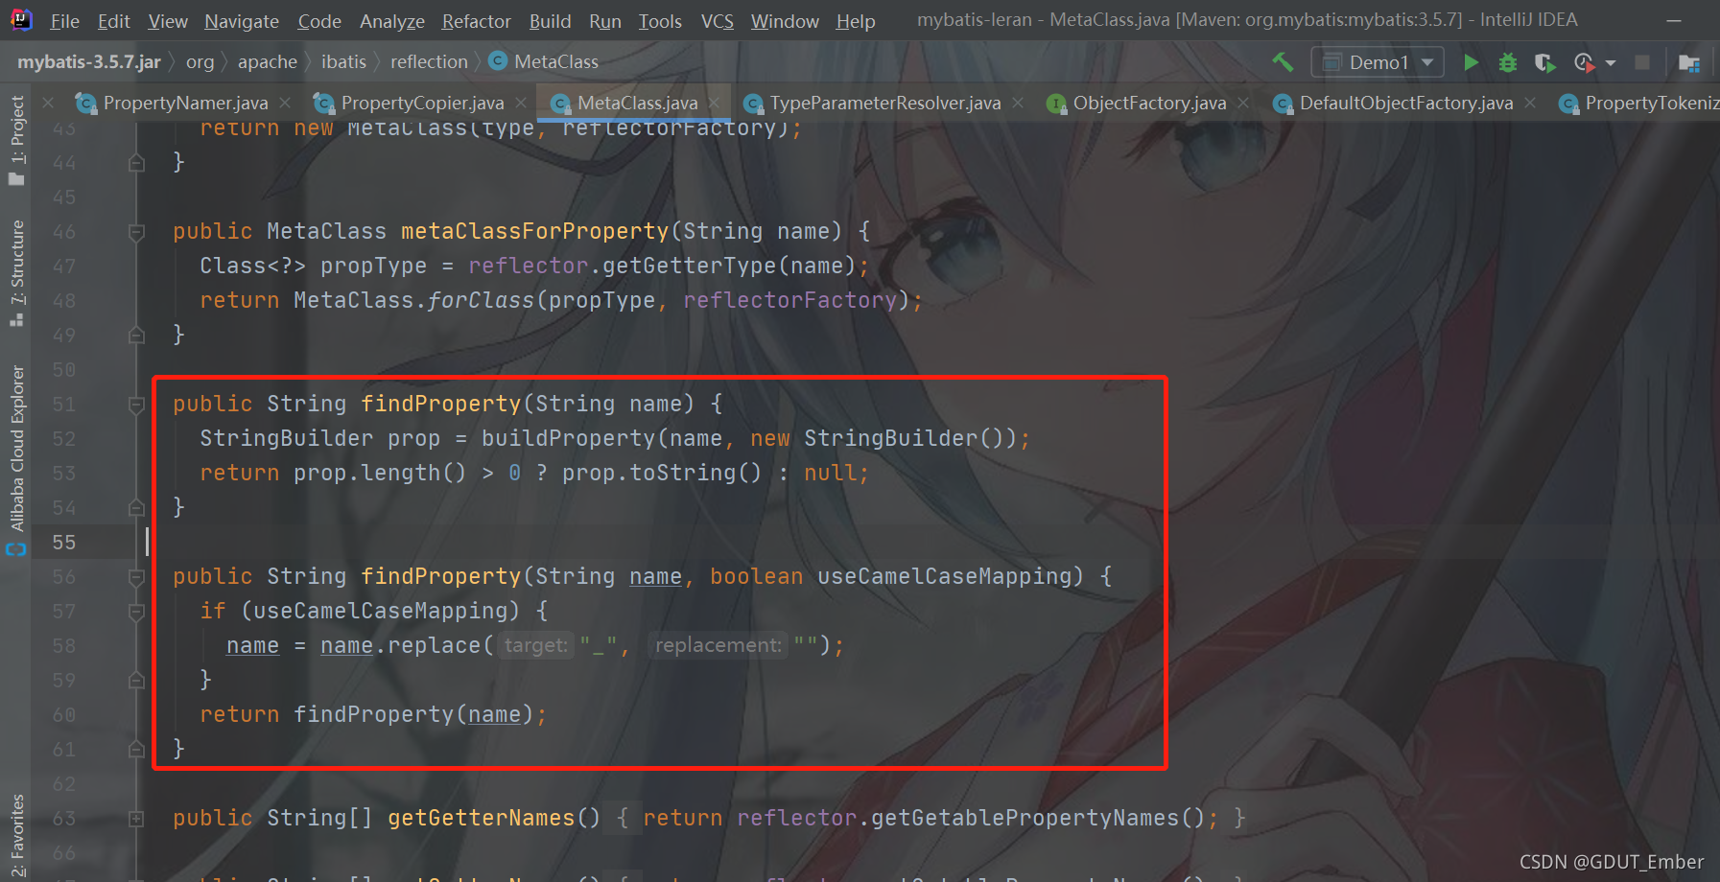
Task: Click the Build Project hammer icon
Action: tap(1283, 62)
